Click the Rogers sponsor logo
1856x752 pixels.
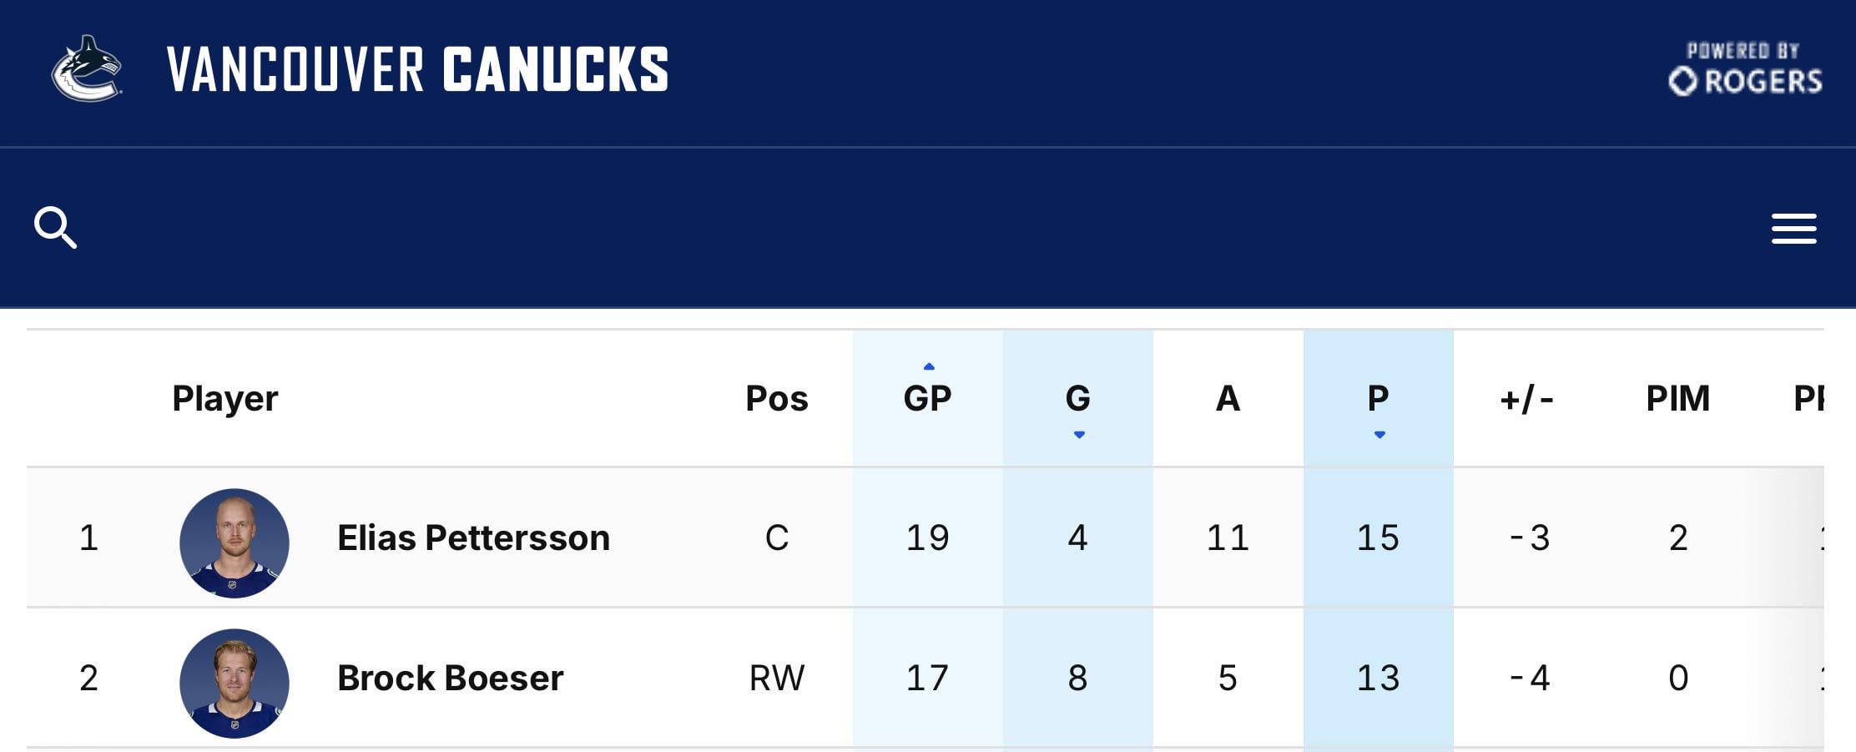coord(1745,69)
